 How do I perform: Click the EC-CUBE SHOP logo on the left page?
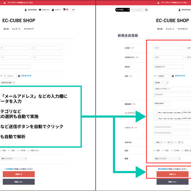[19, 21]
